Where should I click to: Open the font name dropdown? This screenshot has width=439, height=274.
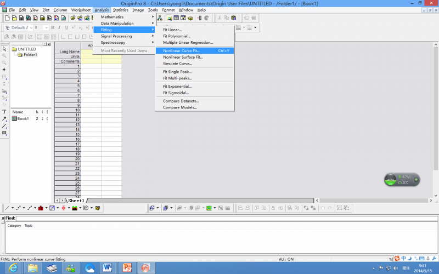tap(31, 28)
